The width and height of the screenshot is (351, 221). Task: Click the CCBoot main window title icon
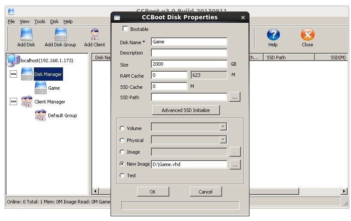coord(11,12)
